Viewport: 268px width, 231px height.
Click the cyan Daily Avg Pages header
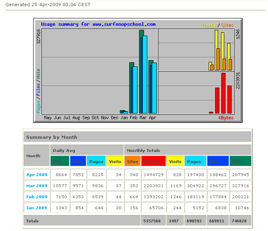tap(96, 161)
